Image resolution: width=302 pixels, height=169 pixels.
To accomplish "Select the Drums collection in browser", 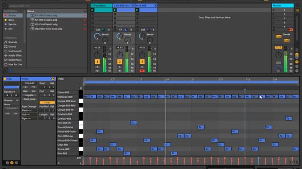I will 13,15.
